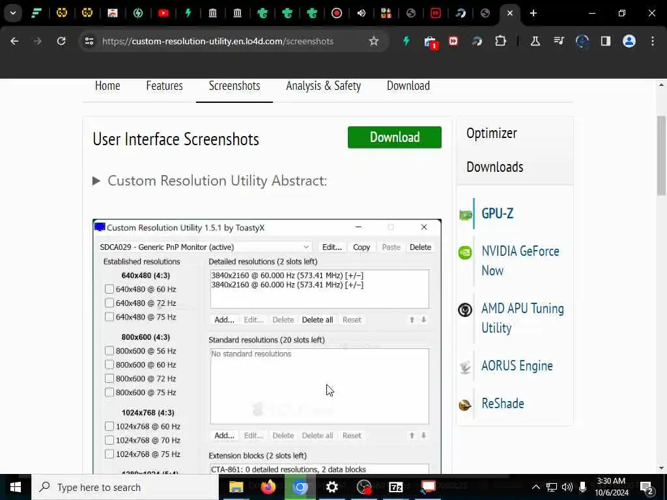Click Delete beside the Paste button
Viewport: 667px width, 500px height.
click(420, 247)
